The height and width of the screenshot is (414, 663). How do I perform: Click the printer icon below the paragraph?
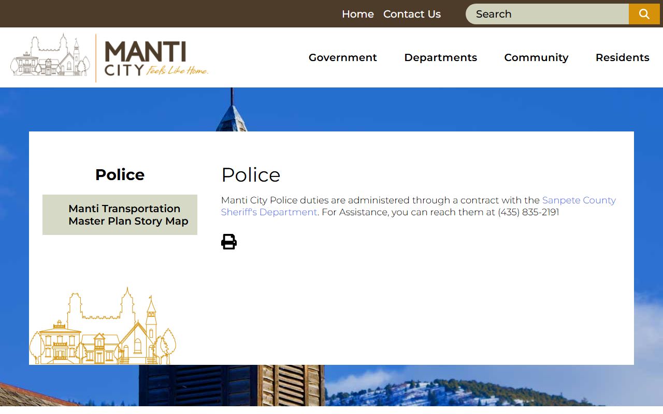tap(229, 242)
